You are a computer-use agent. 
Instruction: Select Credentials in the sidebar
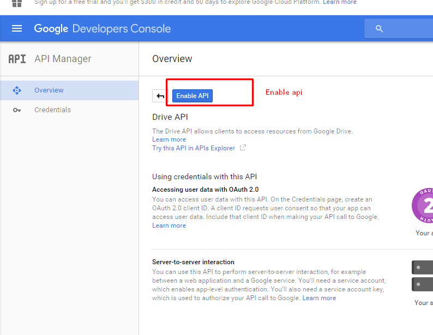69,110
